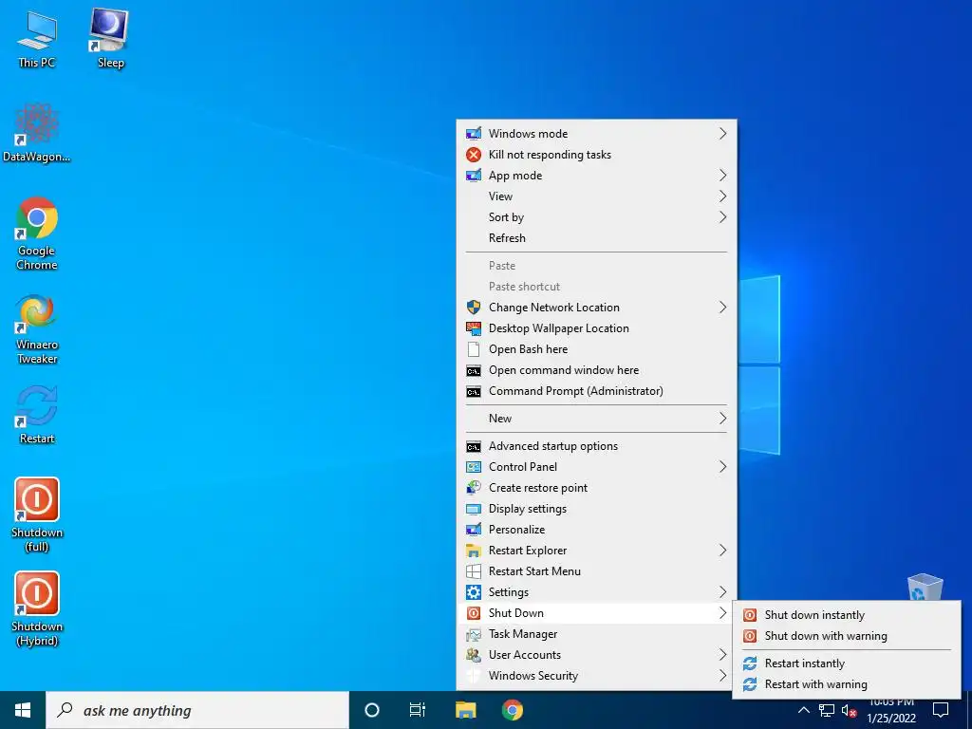This screenshot has height=729, width=972.
Task: Choose Open Bash here
Action: pyautogui.click(x=596, y=349)
